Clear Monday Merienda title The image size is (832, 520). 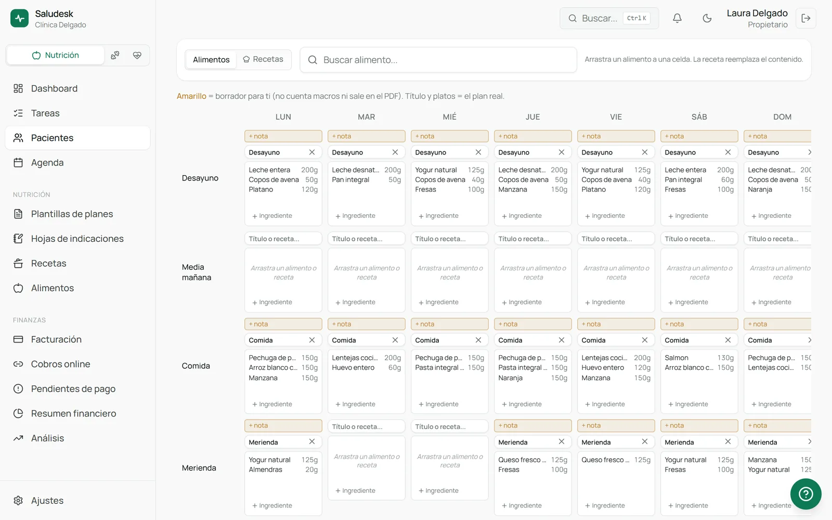pos(312,441)
